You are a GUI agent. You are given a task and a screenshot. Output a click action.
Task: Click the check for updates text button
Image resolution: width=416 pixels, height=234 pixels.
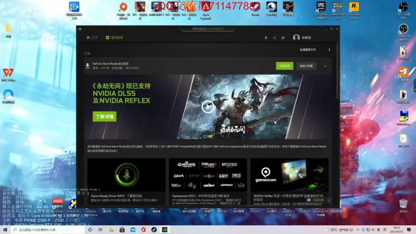308,49
